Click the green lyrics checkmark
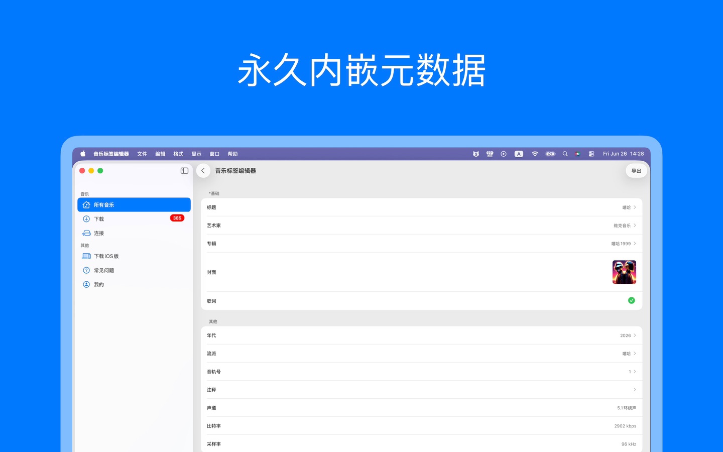This screenshot has height=452, width=723. 631,300
